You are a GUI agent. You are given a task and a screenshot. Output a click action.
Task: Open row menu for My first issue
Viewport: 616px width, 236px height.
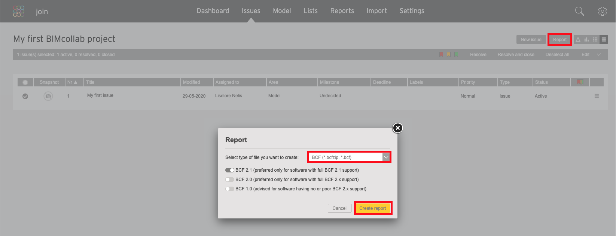click(597, 96)
